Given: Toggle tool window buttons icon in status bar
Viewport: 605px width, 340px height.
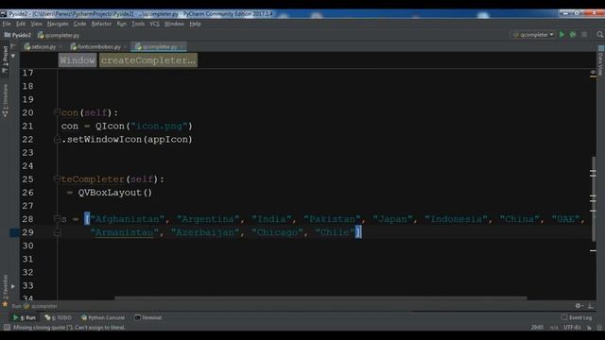Looking at the screenshot, I should point(7,328).
